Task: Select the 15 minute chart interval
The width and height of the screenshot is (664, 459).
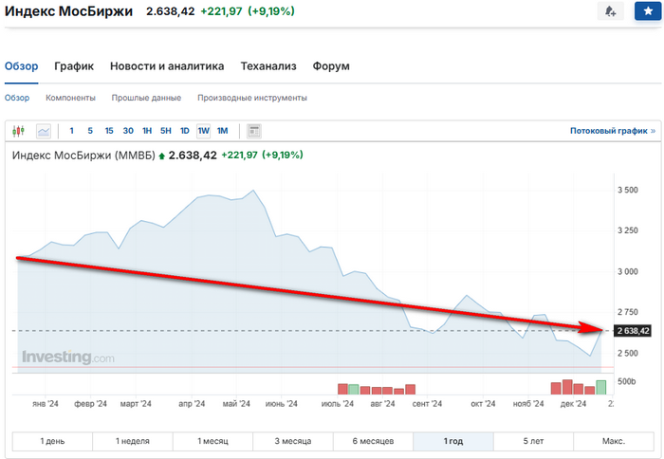Action: coord(109,131)
